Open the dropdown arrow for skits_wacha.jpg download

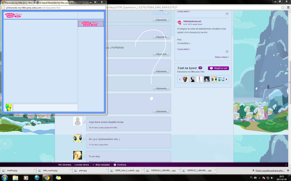point(71,170)
